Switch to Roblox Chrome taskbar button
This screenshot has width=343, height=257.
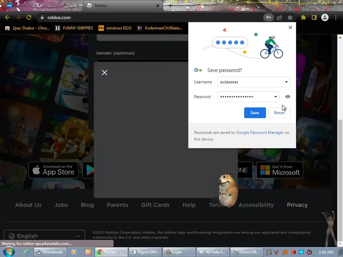point(111,252)
